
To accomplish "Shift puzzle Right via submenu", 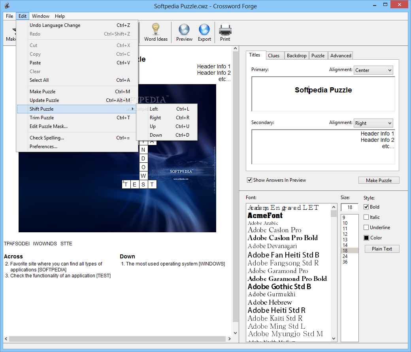I will (167, 118).
